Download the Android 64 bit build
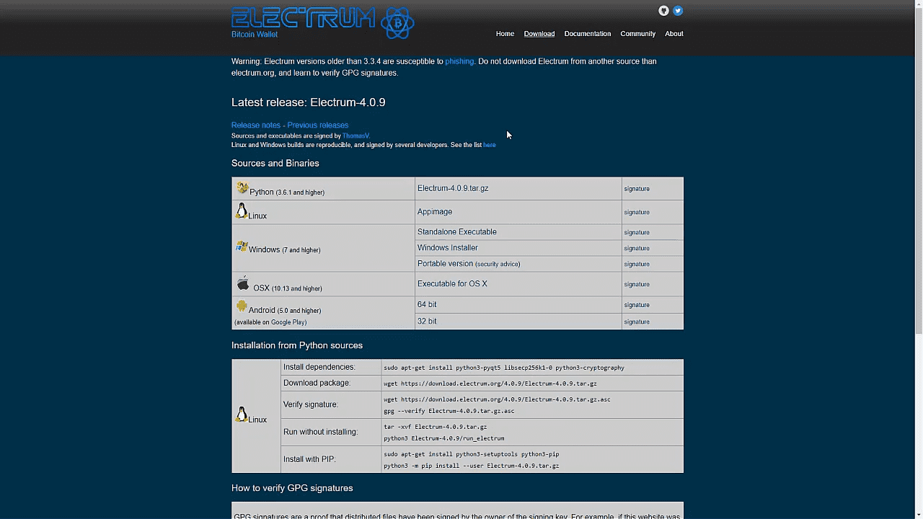The width and height of the screenshot is (923, 519). pyautogui.click(x=427, y=305)
